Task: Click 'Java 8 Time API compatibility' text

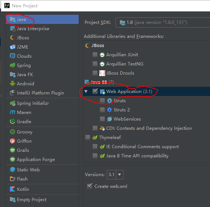Action: (138, 156)
